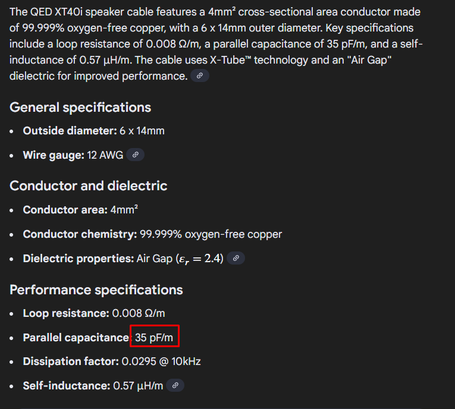Open the citation link icon next to Dielectric properties
Image resolution: width=455 pixels, height=409 pixels.
point(236,259)
